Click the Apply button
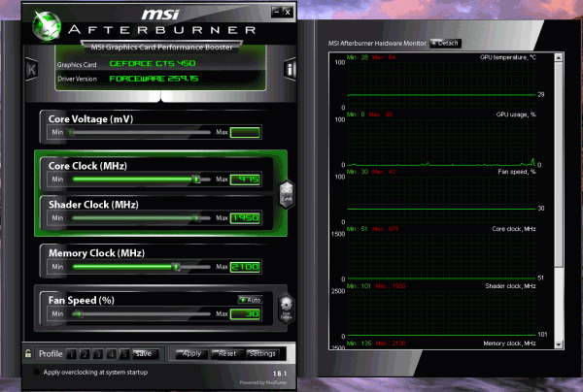Image resolution: width=583 pixels, height=392 pixels. [191, 354]
